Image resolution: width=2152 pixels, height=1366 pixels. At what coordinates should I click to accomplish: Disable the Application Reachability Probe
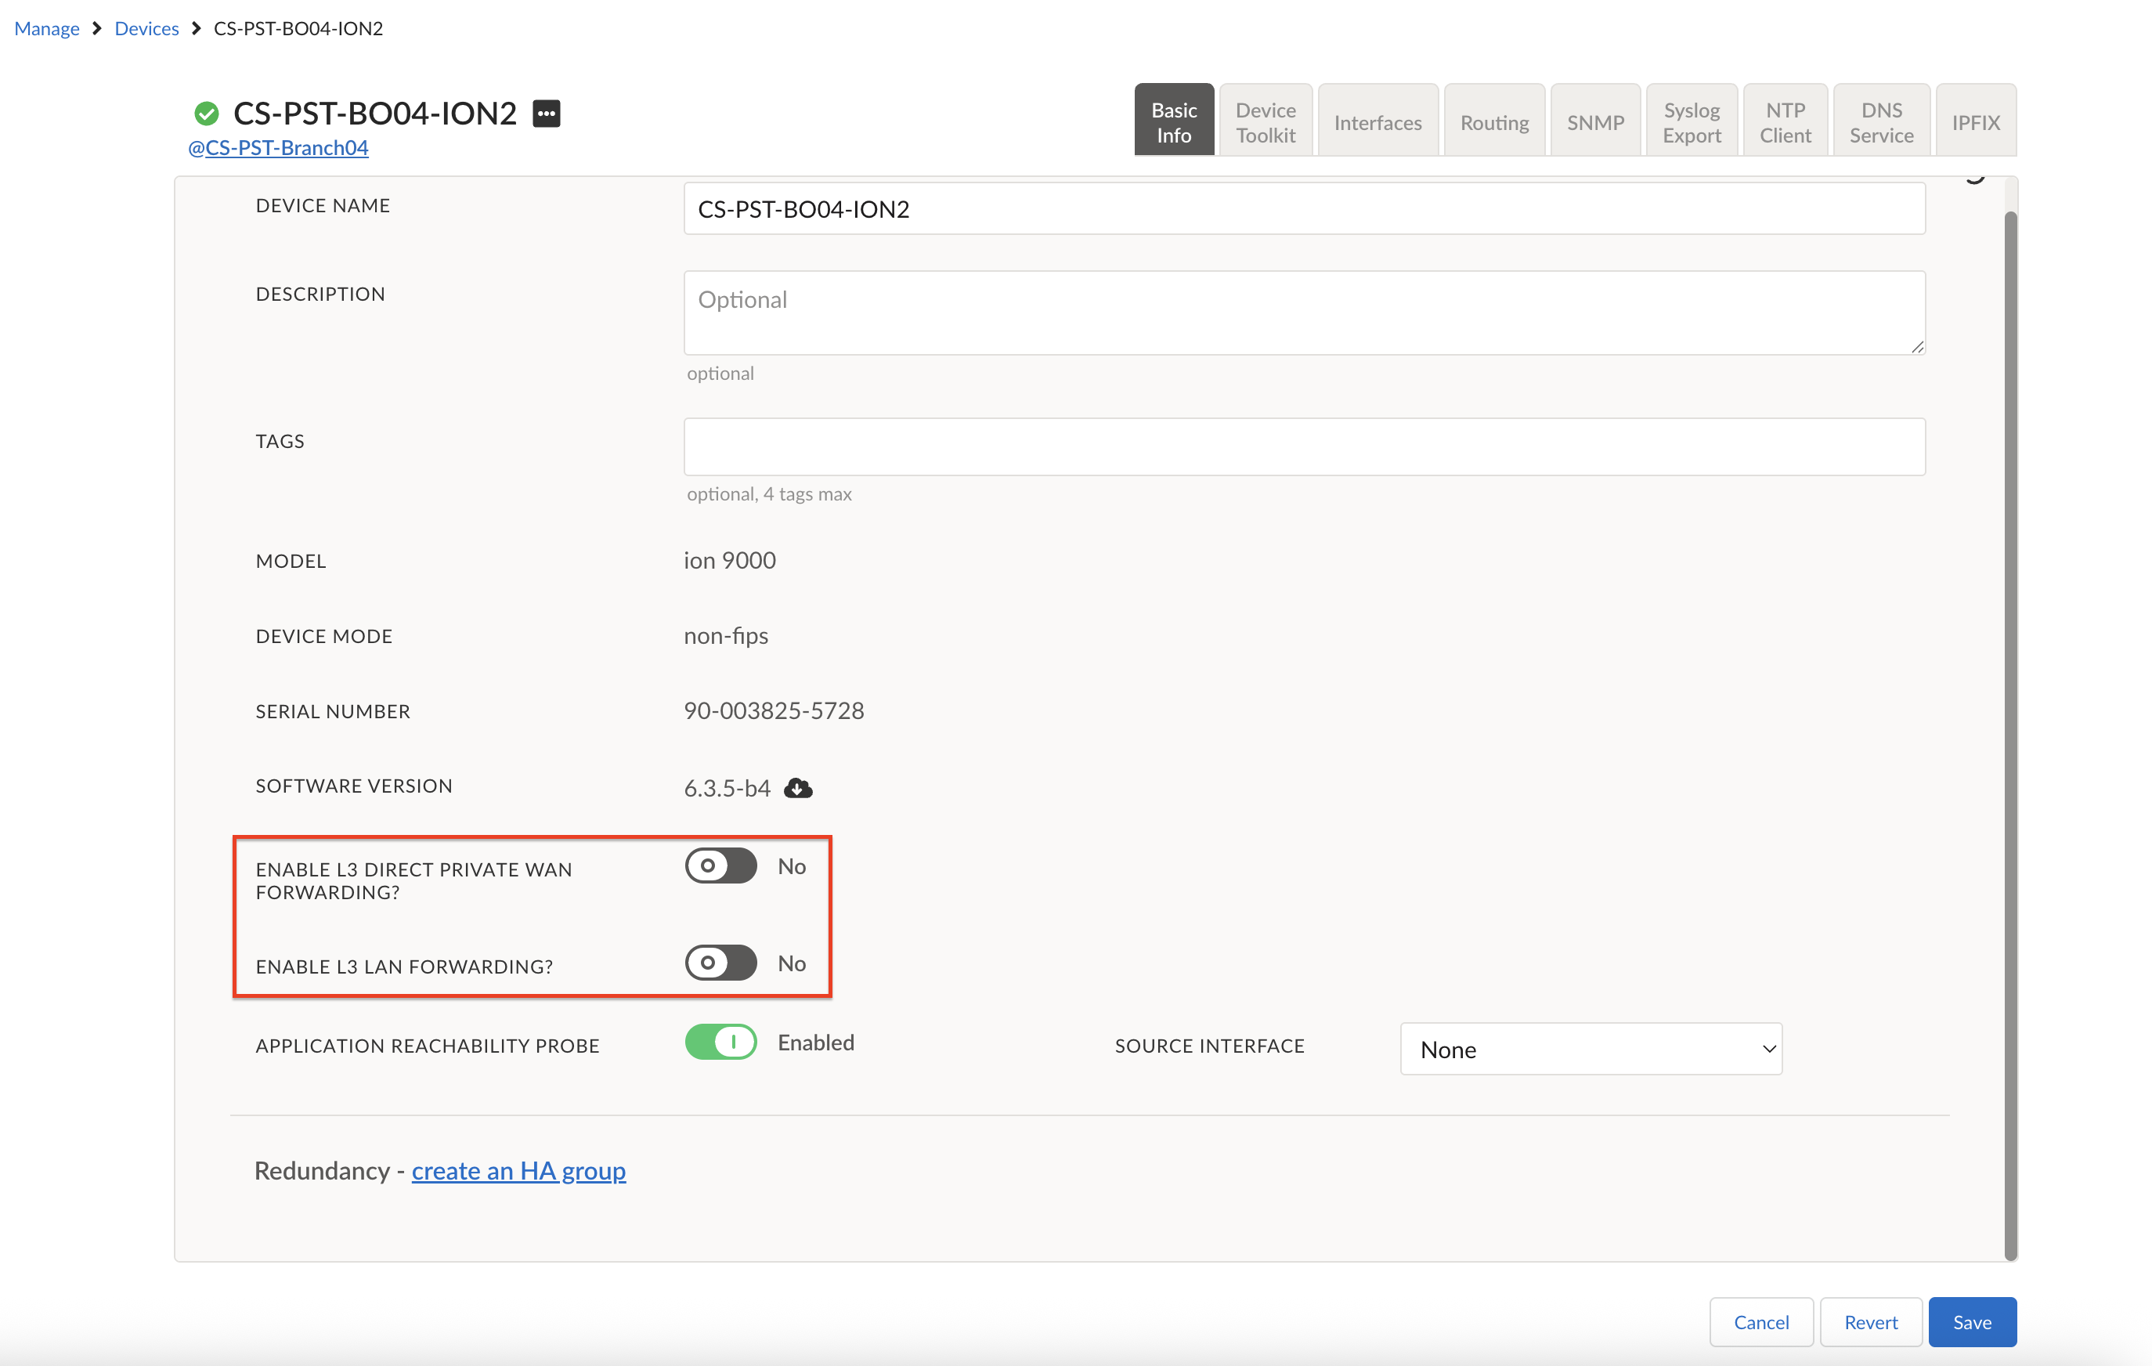[x=720, y=1042]
